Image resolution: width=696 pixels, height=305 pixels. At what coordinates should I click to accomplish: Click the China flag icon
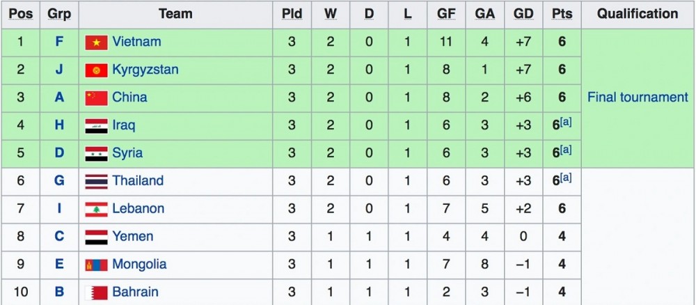tap(96, 98)
